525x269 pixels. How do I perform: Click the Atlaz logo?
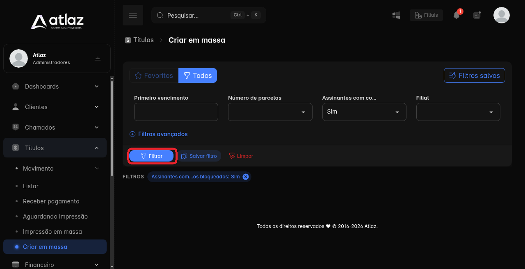(x=57, y=21)
